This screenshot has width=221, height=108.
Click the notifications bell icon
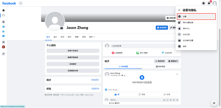209,3
